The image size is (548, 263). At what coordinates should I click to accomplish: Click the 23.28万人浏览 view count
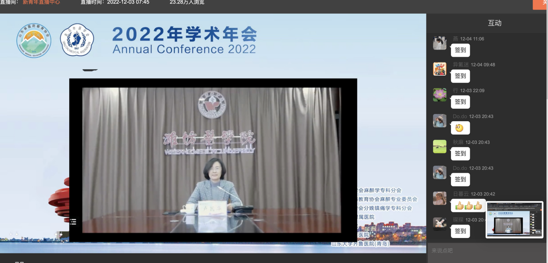click(187, 2)
